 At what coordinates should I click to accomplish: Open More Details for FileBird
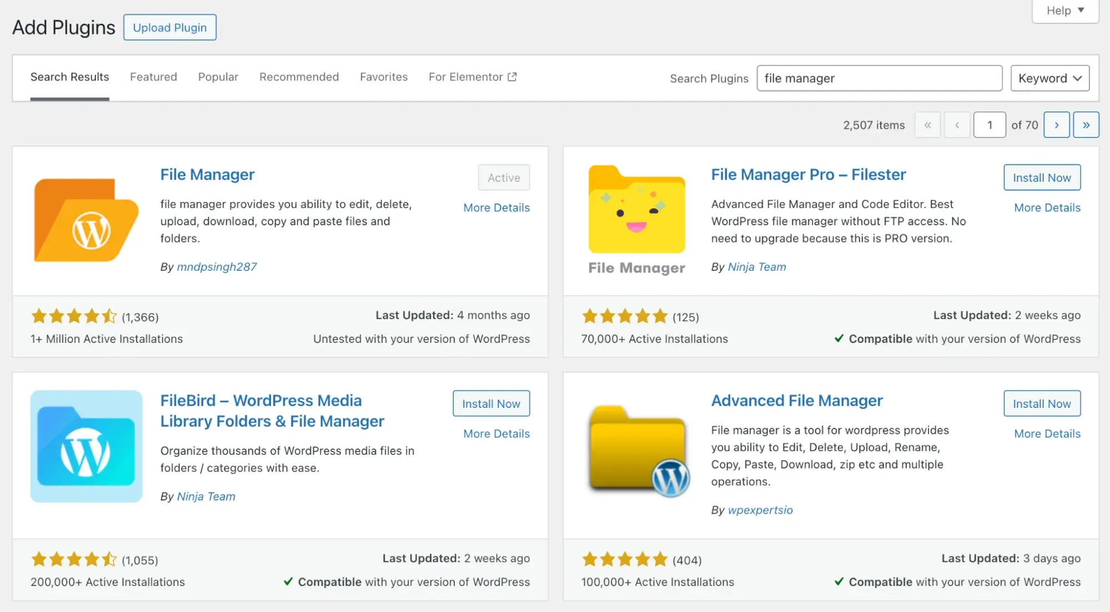point(496,433)
